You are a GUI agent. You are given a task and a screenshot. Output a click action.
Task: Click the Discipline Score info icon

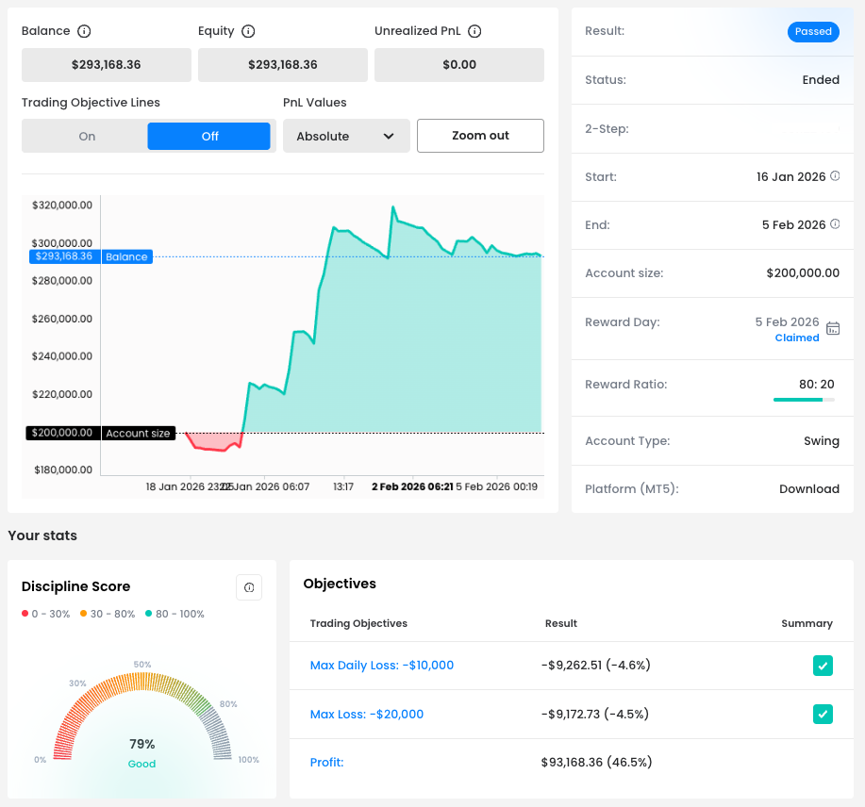pos(249,587)
